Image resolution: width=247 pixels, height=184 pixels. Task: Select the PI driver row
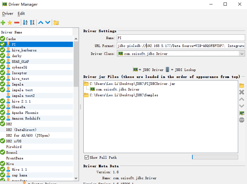click(x=36, y=45)
